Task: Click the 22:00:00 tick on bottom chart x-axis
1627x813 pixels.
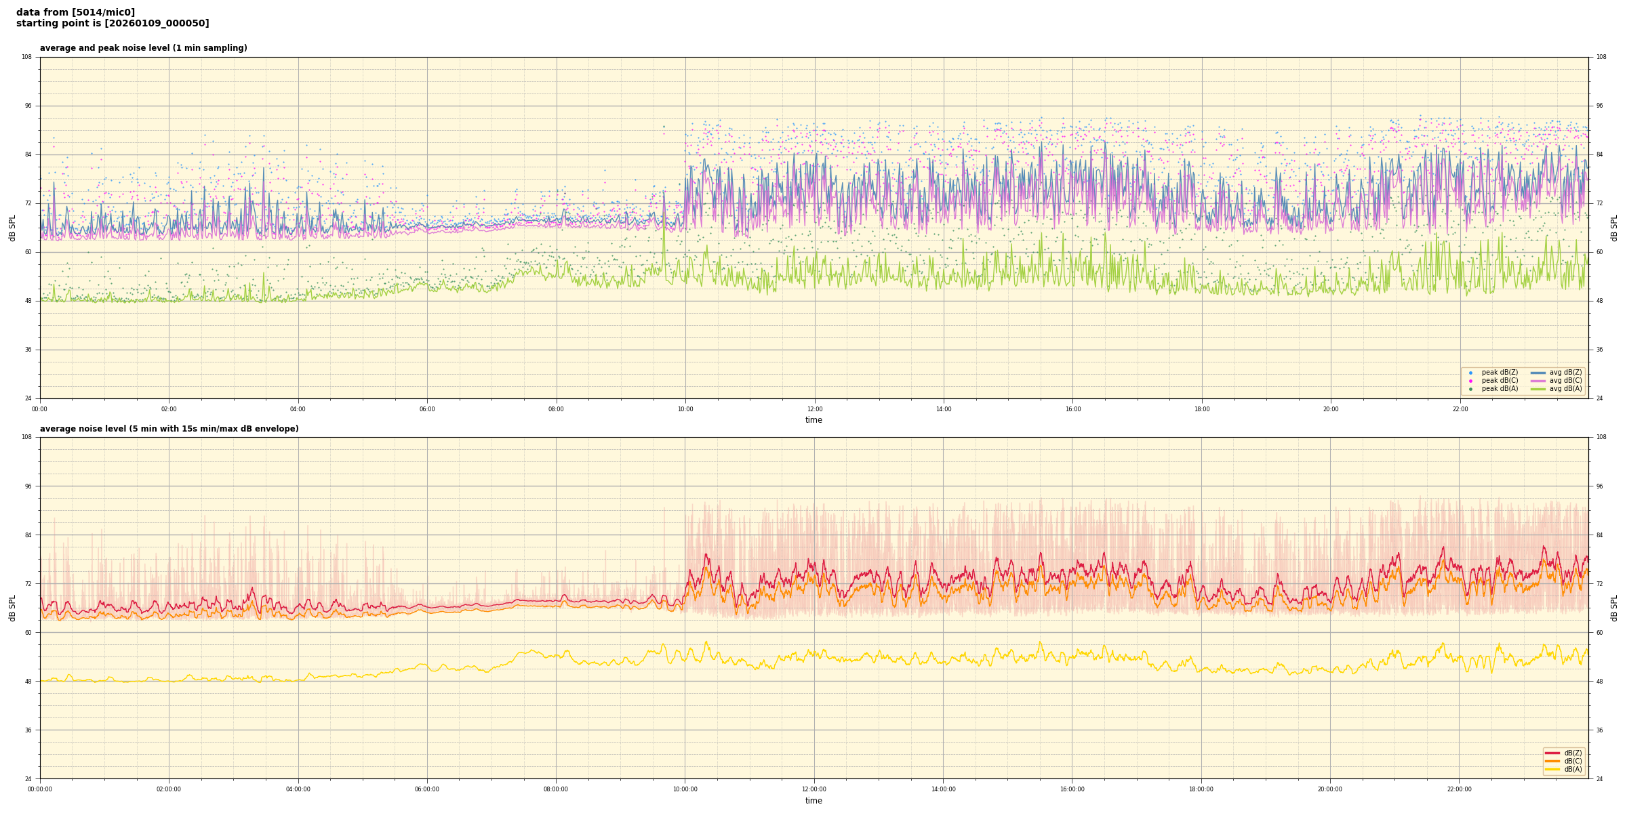Action: [1460, 789]
